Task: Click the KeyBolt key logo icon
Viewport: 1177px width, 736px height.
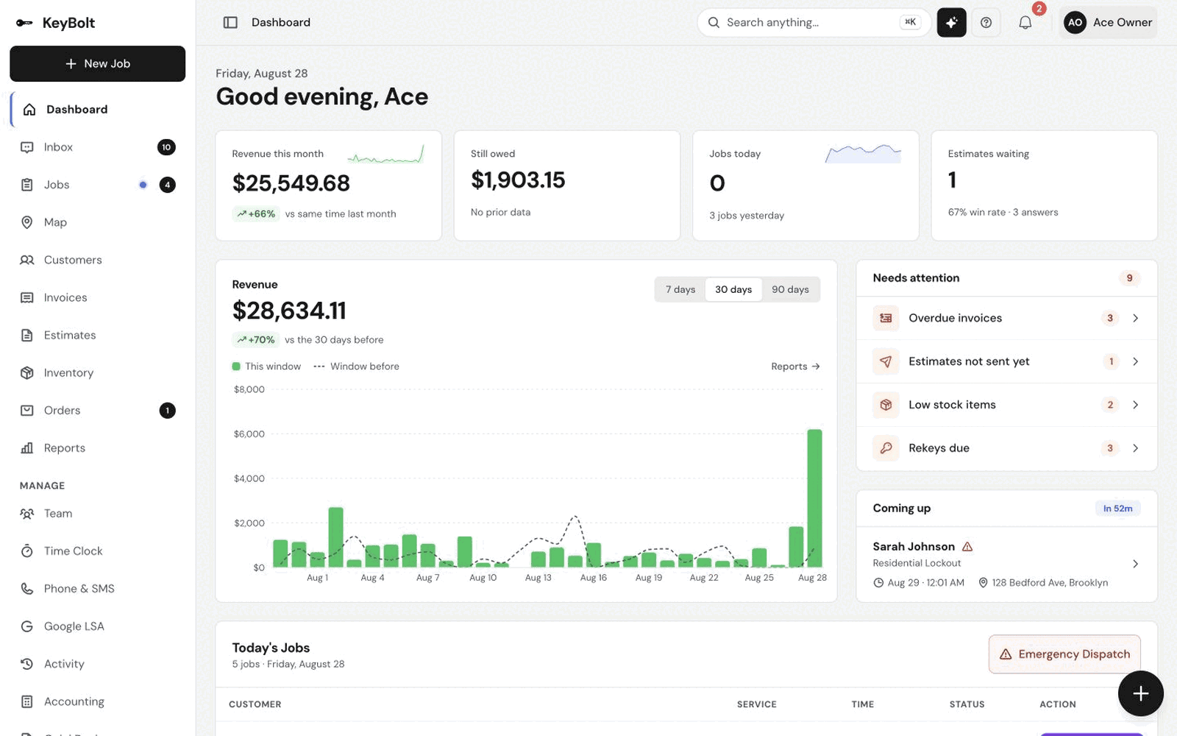Action: pos(24,23)
